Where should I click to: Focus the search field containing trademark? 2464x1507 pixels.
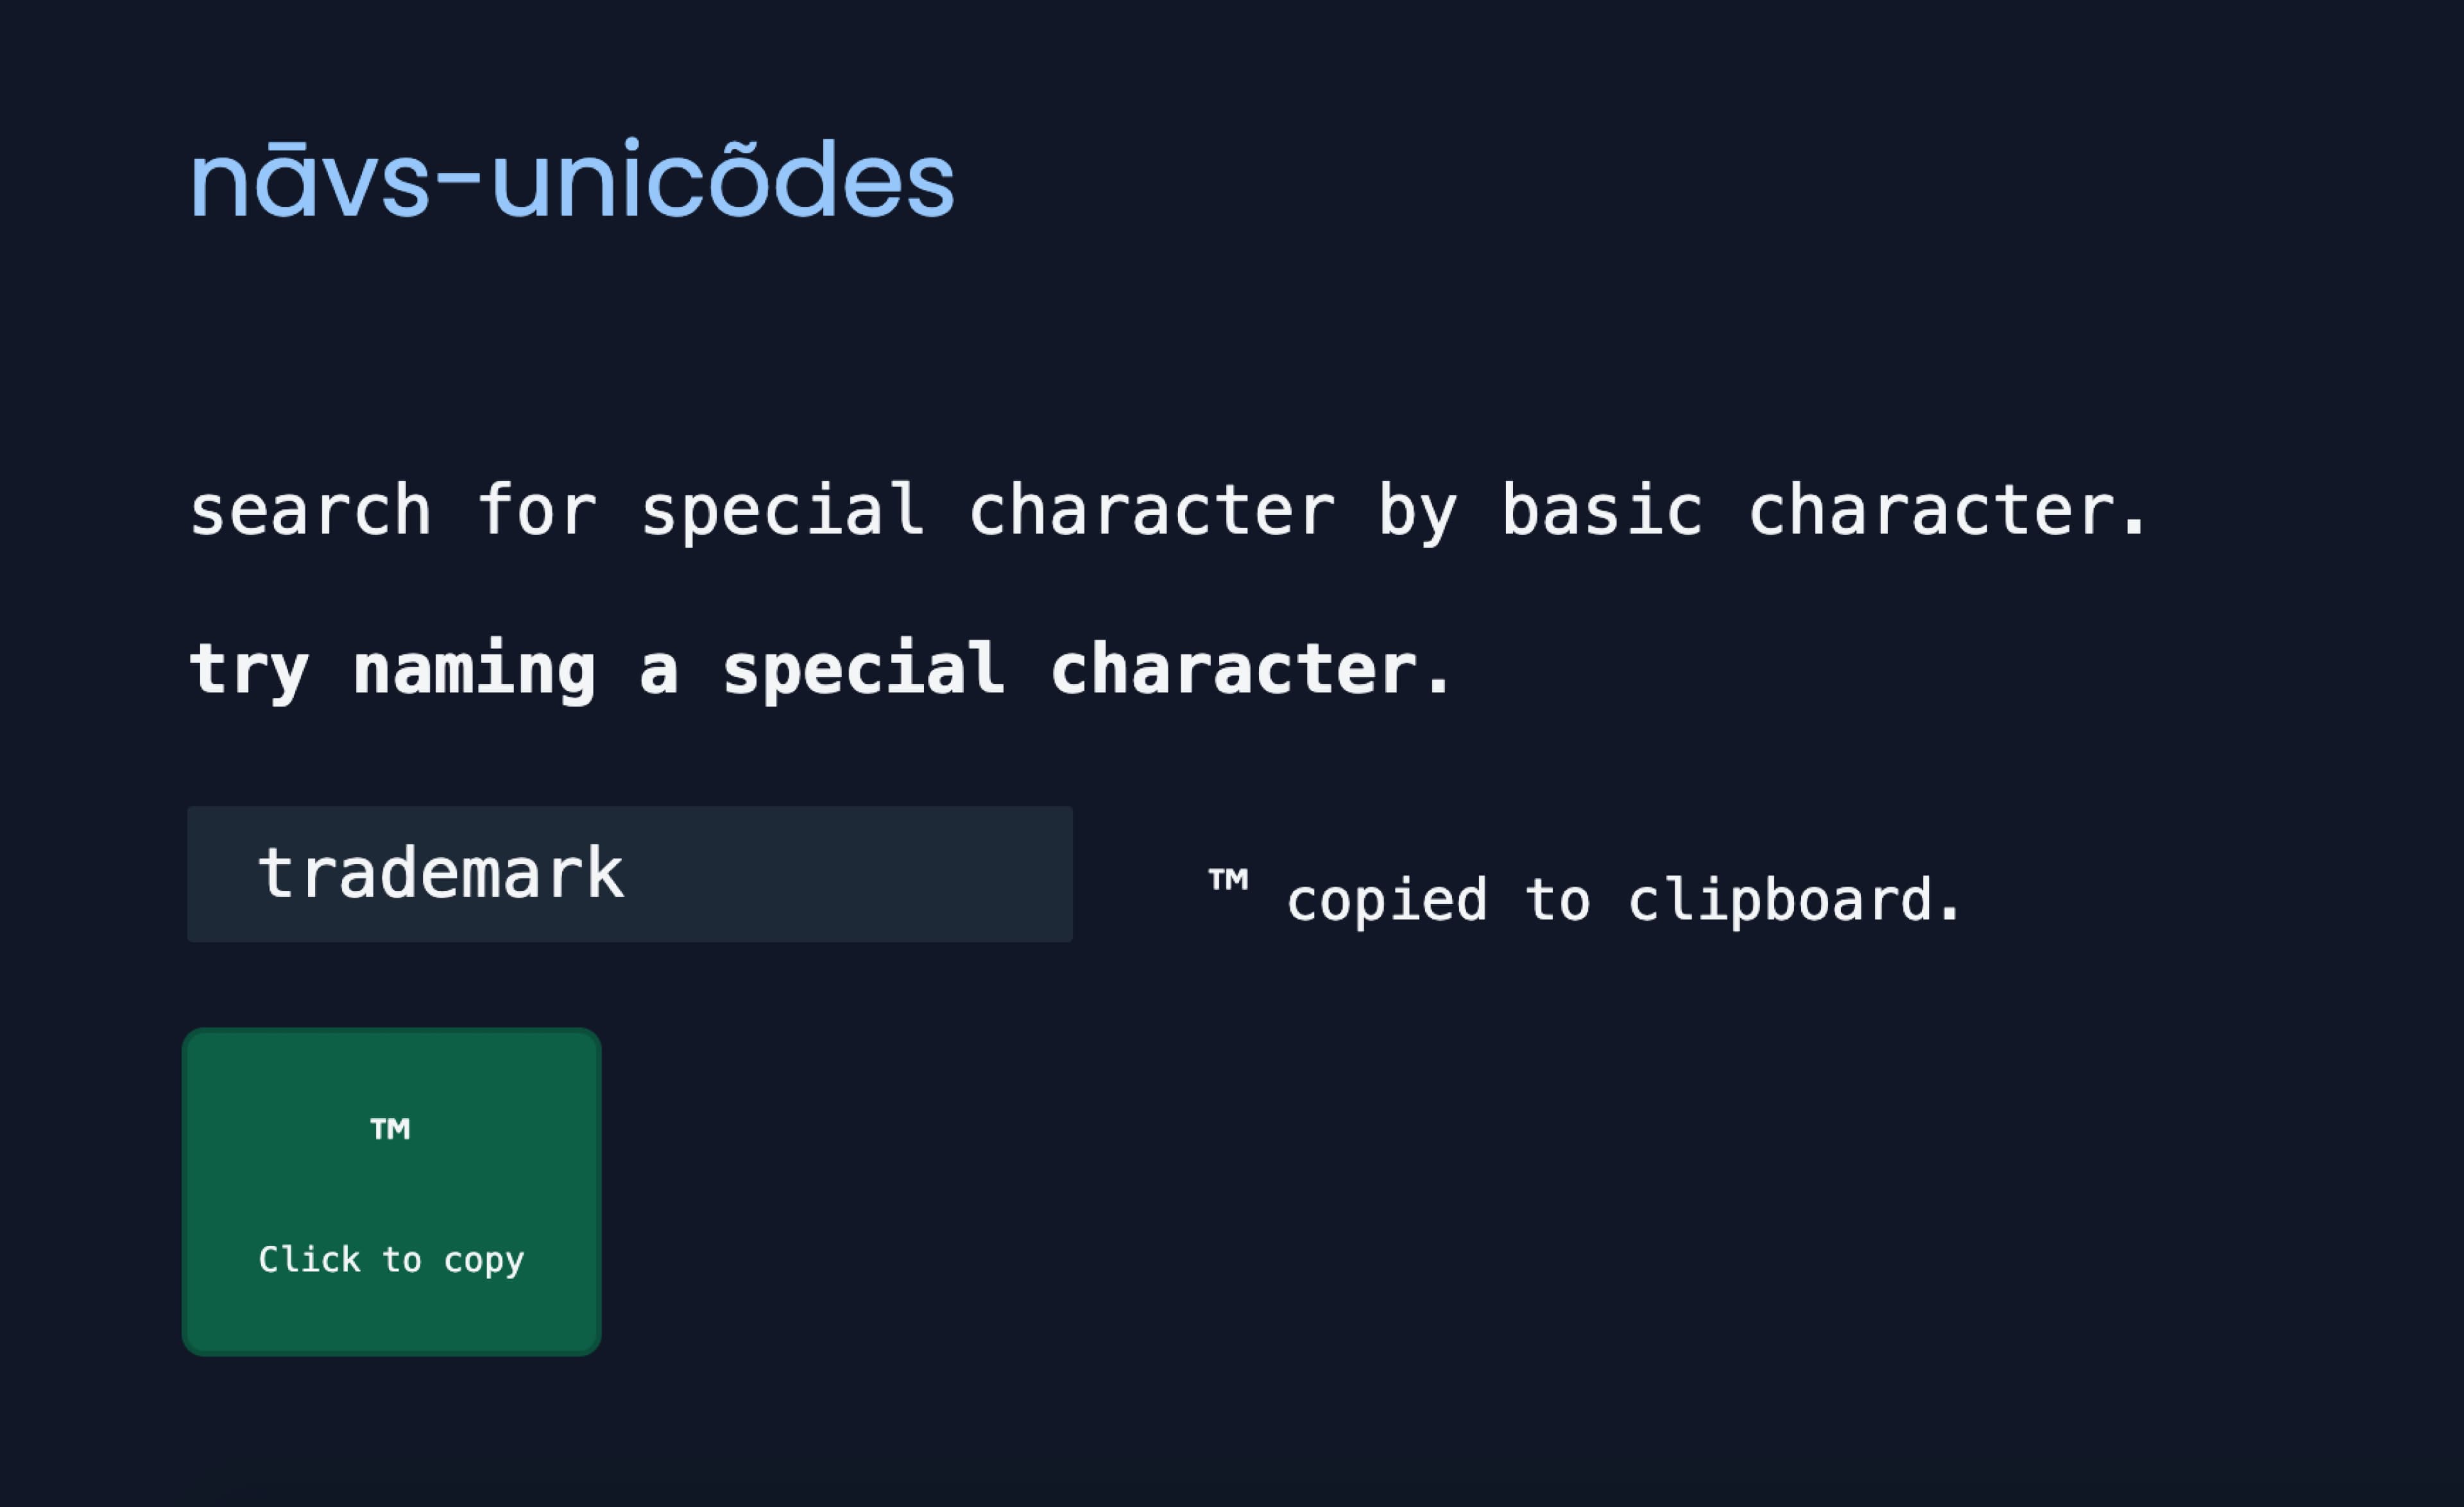pyautogui.click(x=630, y=874)
